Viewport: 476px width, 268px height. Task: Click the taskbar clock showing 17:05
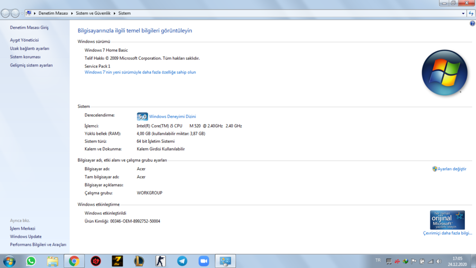457,261
